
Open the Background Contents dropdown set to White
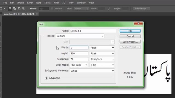92,71
